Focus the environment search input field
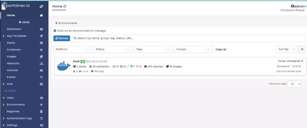Screen dimensions: 307x128 188,39
